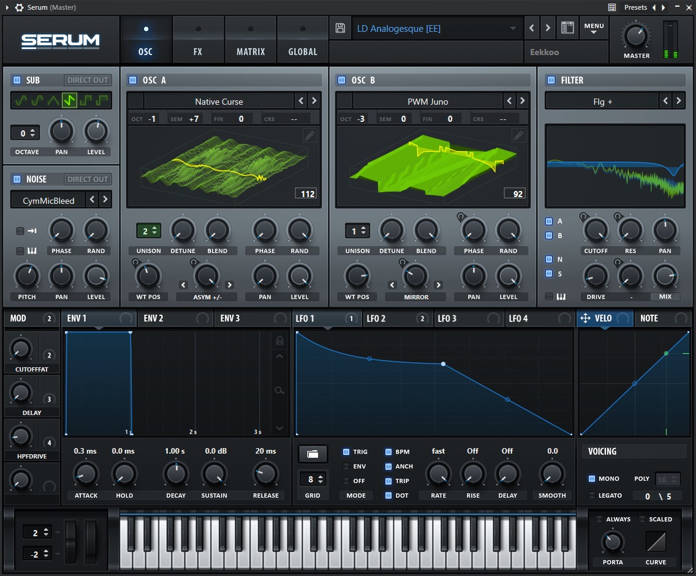Click the envelope zoom magnifier icon
This screenshot has height=576, width=696.
[280, 390]
